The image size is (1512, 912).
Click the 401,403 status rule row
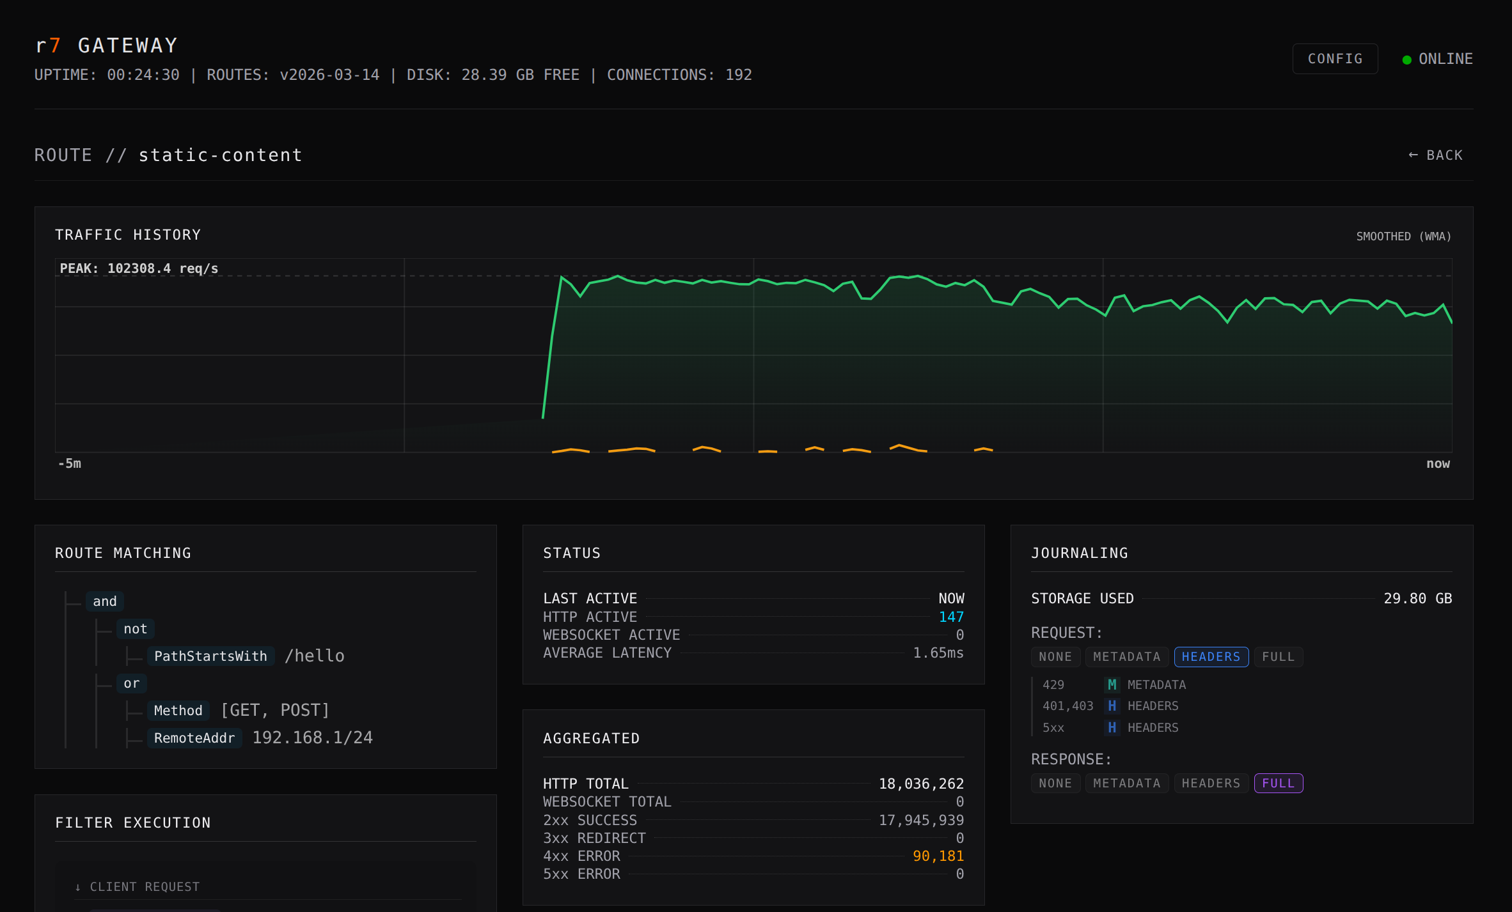pyautogui.click(x=1110, y=706)
